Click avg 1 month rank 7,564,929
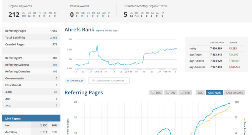The image size is (252, 135). [216, 61]
